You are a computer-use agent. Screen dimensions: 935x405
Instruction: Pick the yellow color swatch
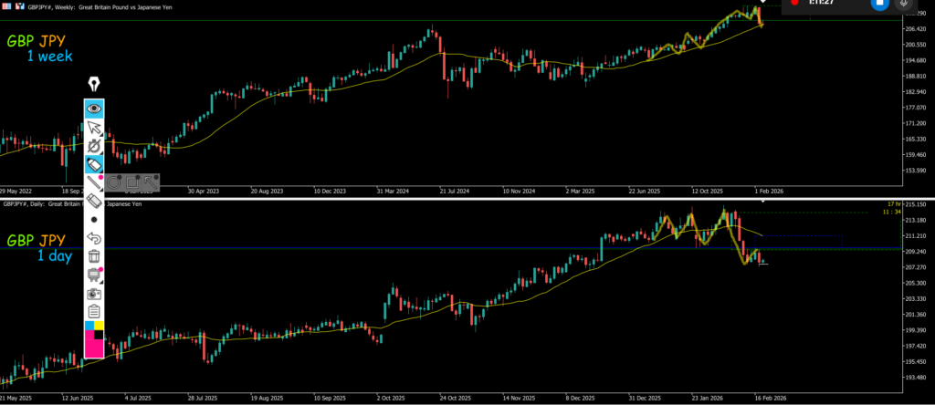(99, 326)
